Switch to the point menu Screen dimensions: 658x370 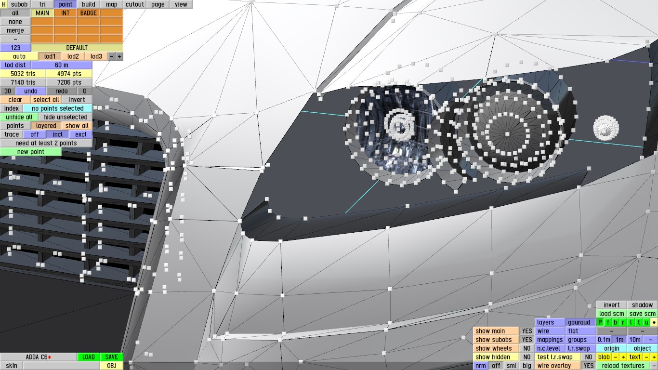(66, 4)
